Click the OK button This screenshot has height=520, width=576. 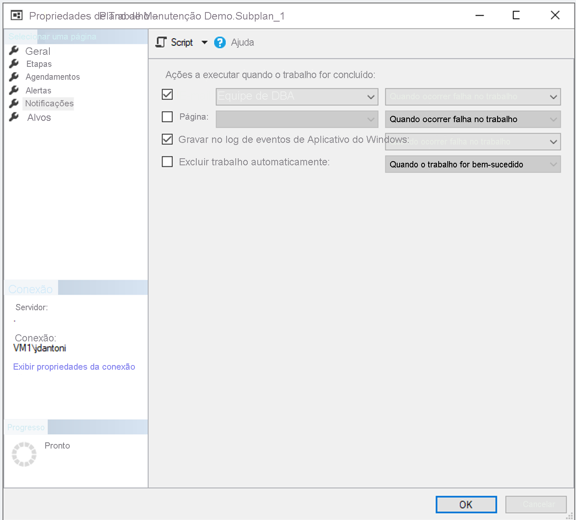tap(466, 504)
